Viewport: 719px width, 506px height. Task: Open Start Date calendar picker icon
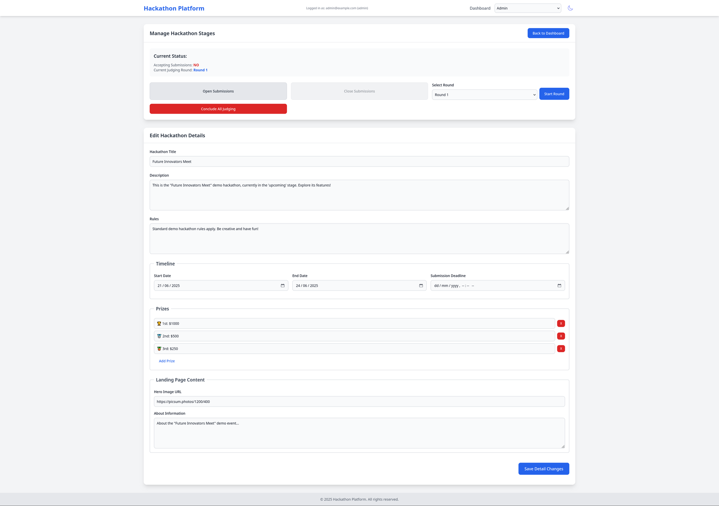(x=283, y=286)
